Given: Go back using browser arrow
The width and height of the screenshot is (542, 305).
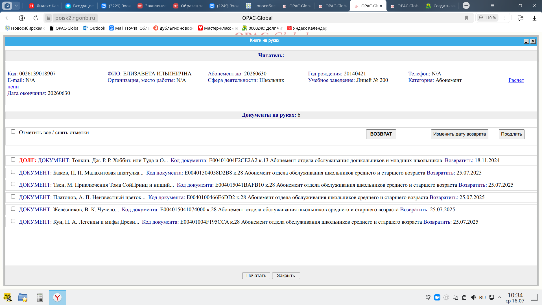Looking at the screenshot, I should tap(8, 18).
